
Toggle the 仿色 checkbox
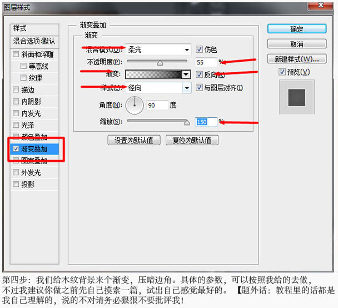tap(199, 49)
